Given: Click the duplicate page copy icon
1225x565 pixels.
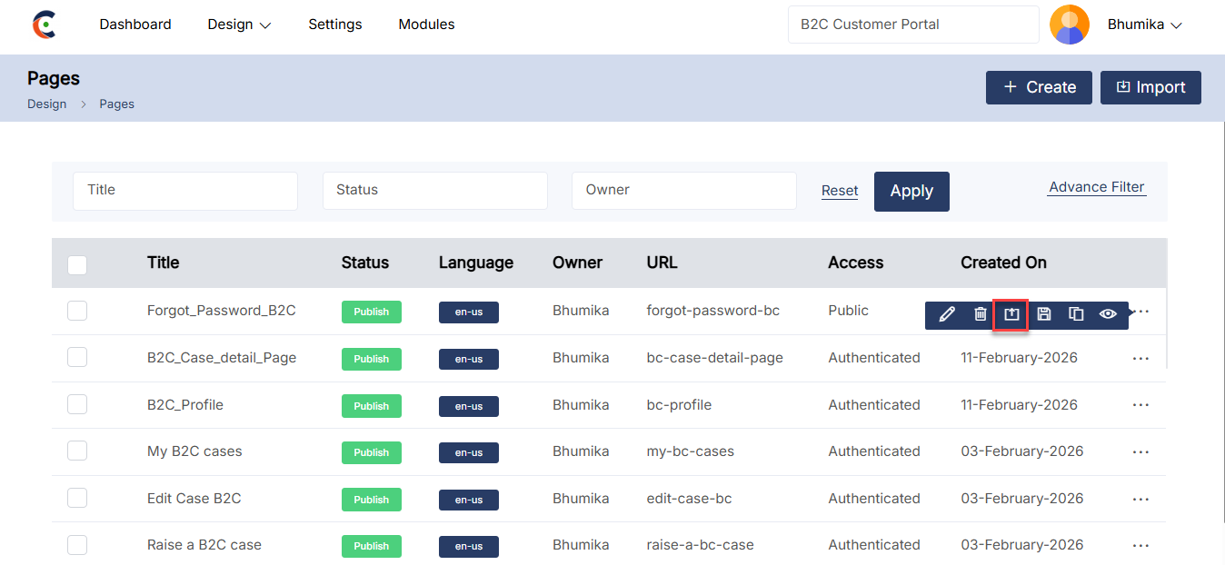Looking at the screenshot, I should click(x=1076, y=314).
